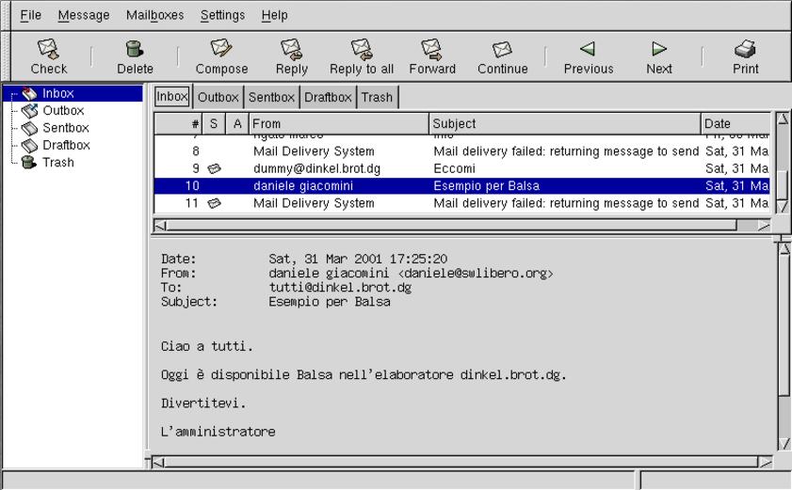Open the Settings menu

pos(222,15)
